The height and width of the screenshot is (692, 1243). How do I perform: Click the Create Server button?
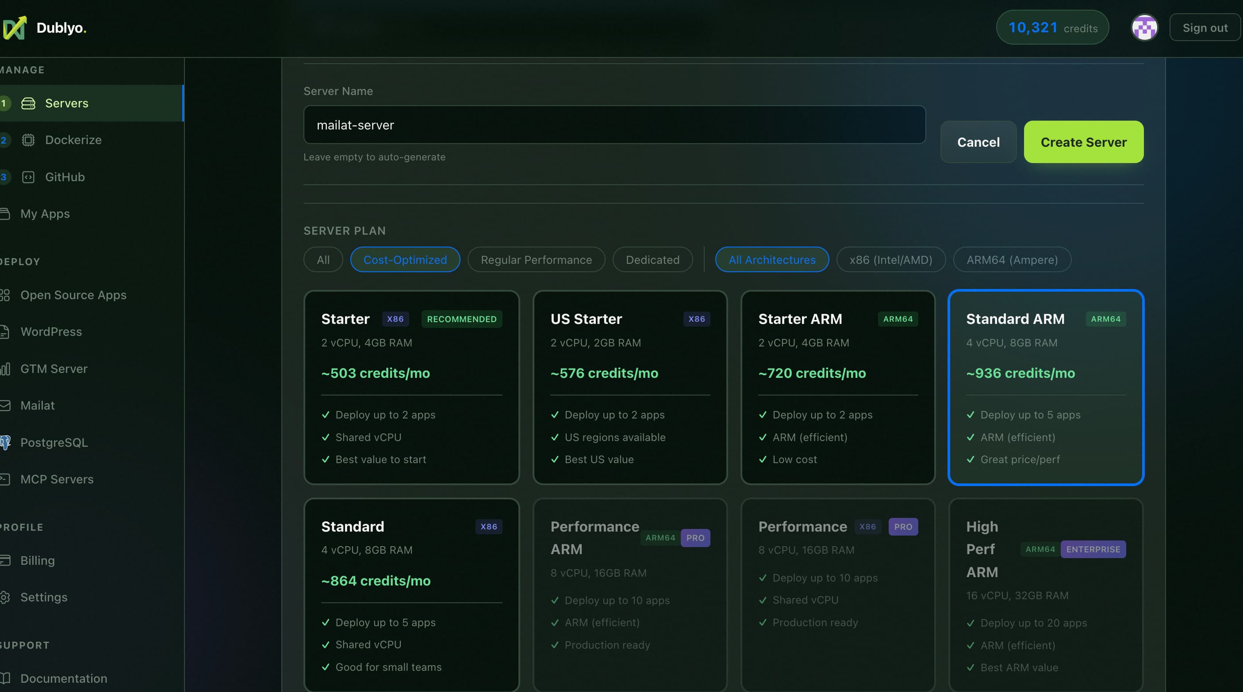tap(1084, 142)
